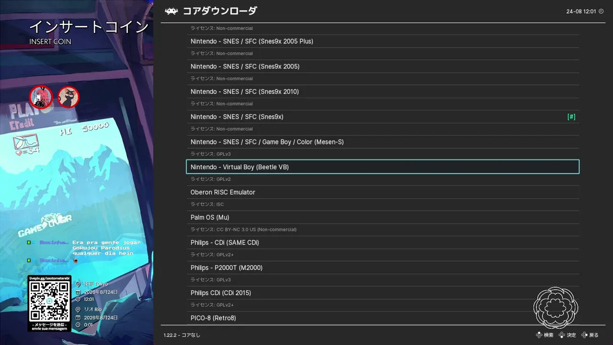Click the search (検索) controller button icon

tap(539, 335)
